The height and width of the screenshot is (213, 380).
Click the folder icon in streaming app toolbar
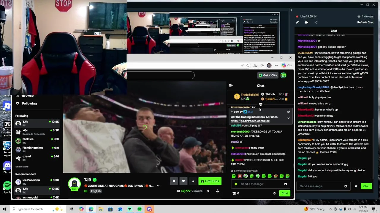pyautogui.click(x=306, y=22)
